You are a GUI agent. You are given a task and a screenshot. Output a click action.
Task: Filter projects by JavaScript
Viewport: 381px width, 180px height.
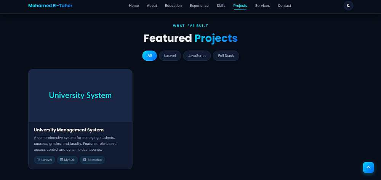[197, 56]
